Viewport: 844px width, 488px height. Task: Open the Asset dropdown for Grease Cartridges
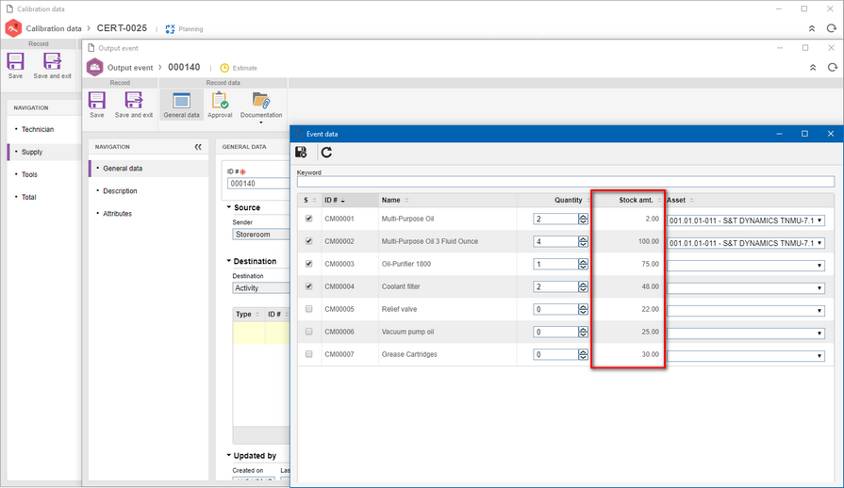click(746, 356)
